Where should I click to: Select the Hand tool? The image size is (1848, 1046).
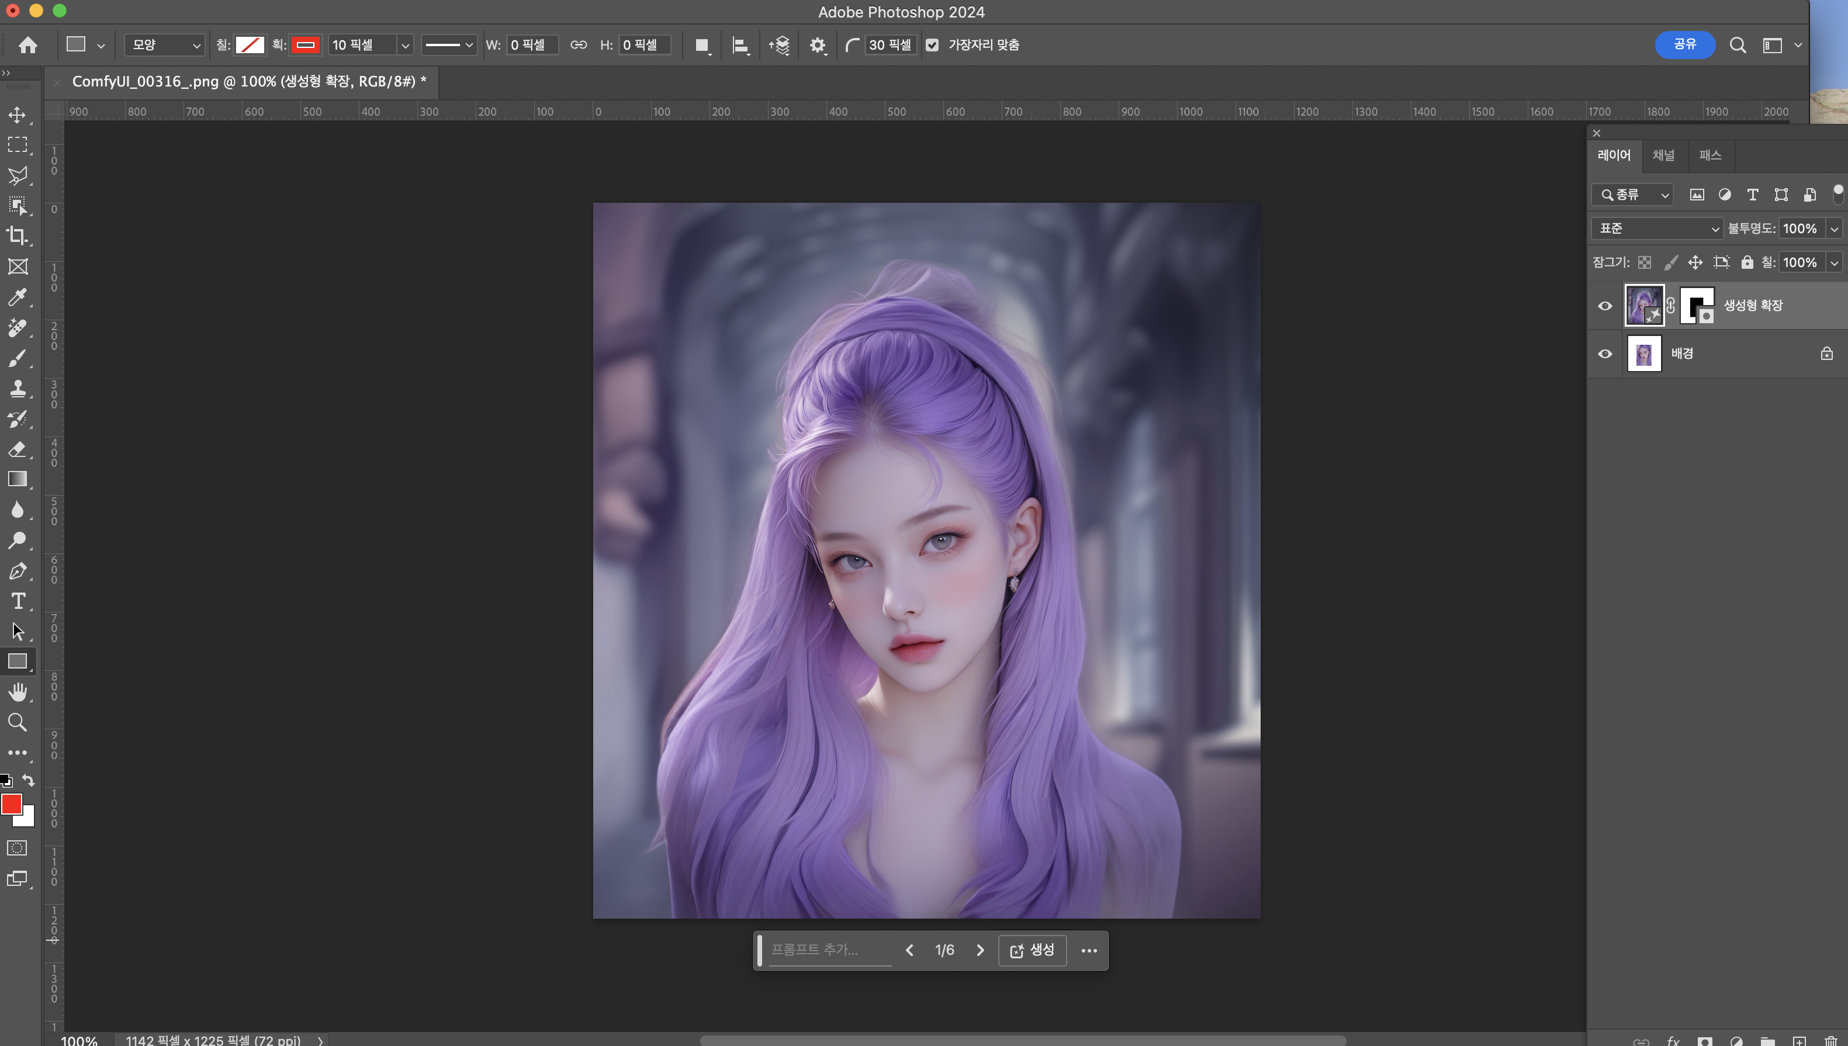(x=18, y=692)
